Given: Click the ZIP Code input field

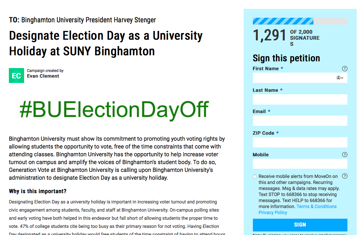Looking at the screenshot, I should tap(300, 142).
